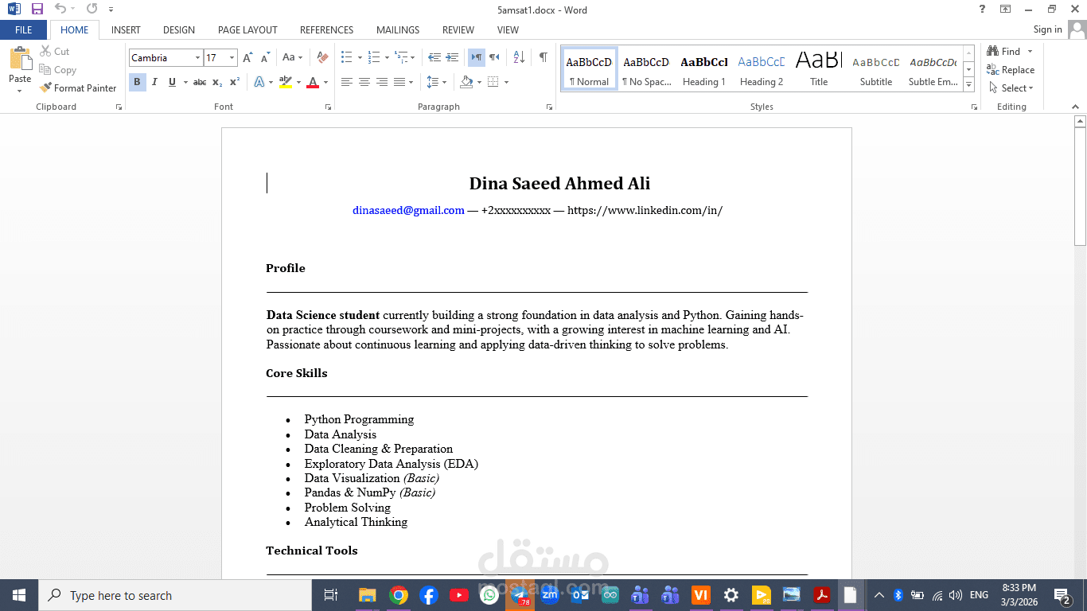Switch to the REFERENCES tab
The width and height of the screenshot is (1087, 611).
pos(326,29)
